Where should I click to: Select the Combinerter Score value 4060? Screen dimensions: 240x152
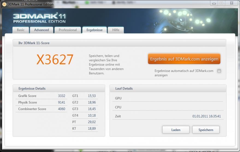tap(61, 109)
